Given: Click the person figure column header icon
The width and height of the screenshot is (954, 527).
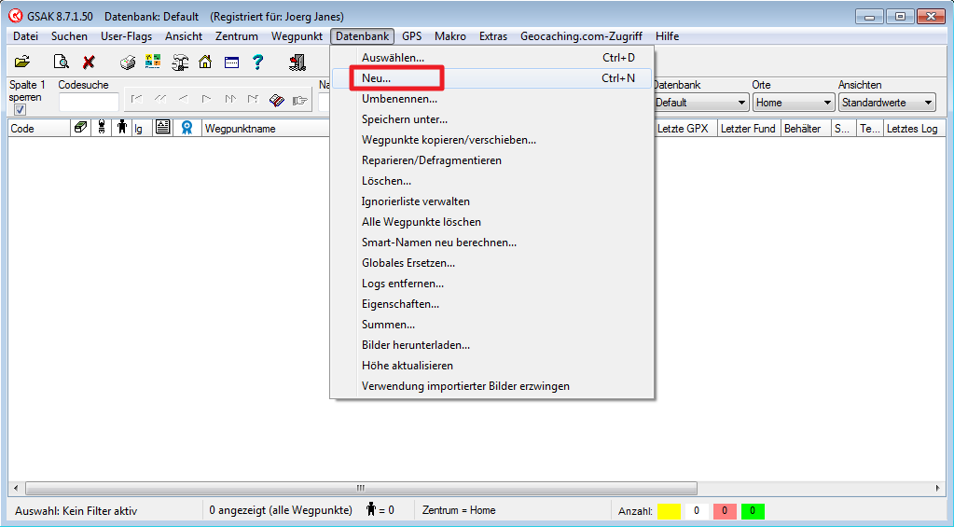Looking at the screenshot, I should pyautogui.click(x=122, y=128).
